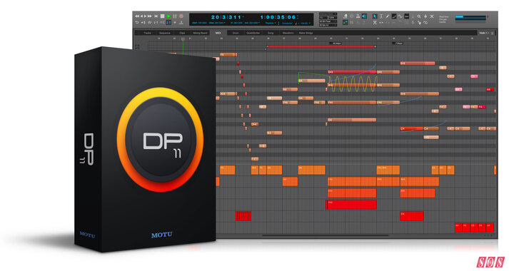Screen dimensions: 509x271
Task: Switch to the Drum tab
Action: click(x=236, y=33)
